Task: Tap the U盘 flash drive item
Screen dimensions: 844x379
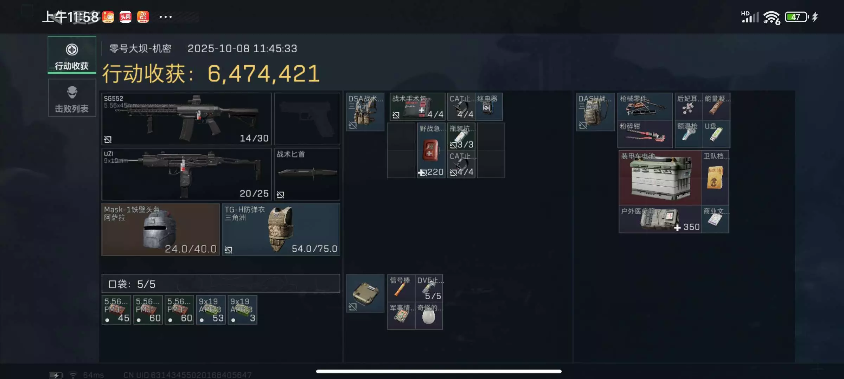Action: pyautogui.click(x=716, y=134)
